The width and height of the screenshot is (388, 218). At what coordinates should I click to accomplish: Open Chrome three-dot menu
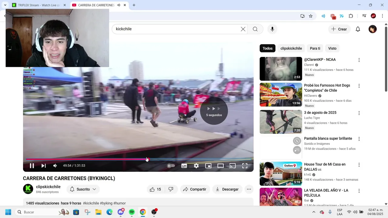click(x=382, y=16)
